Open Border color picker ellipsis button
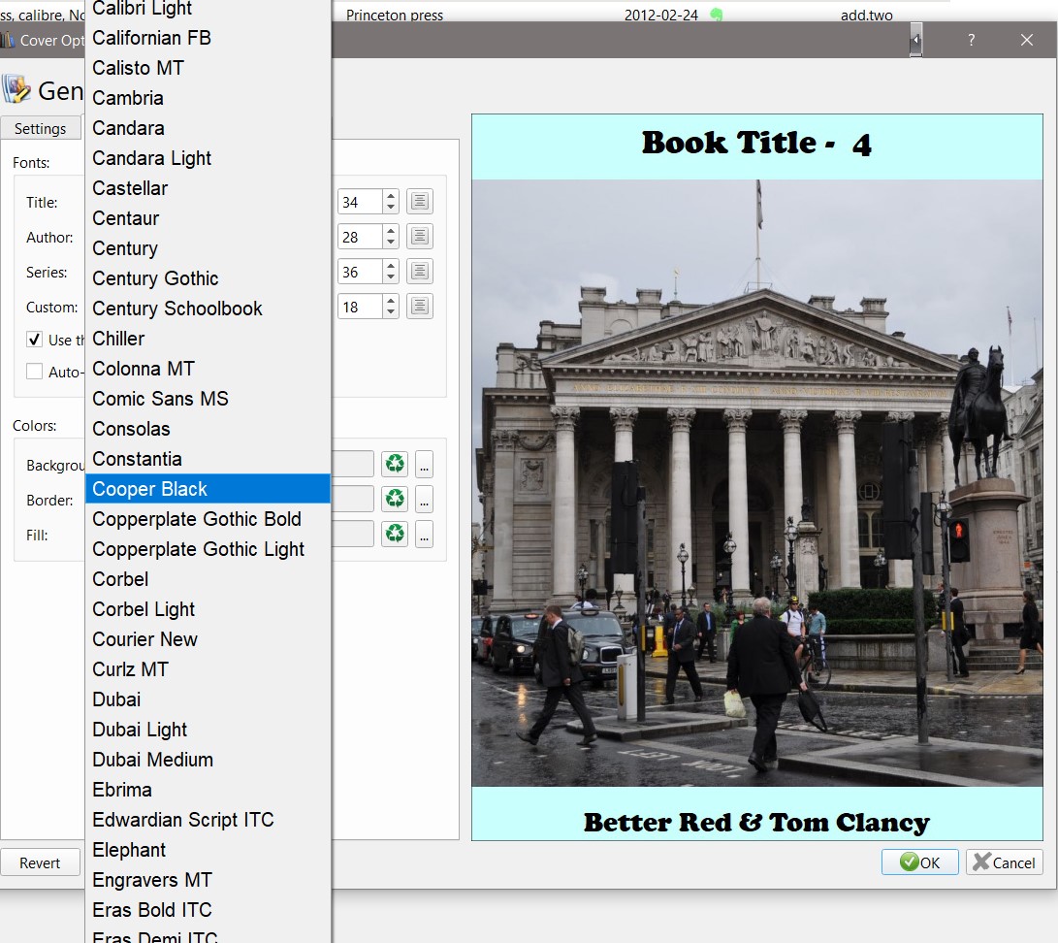The height and width of the screenshot is (943, 1058). click(424, 500)
